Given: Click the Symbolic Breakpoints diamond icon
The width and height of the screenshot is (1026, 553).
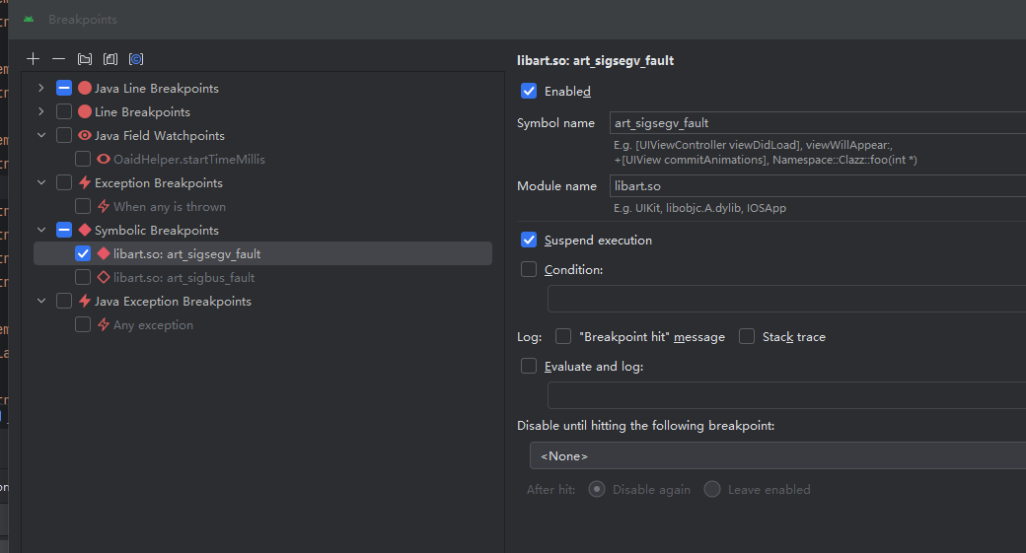Looking at the screenshot, I should tap(85, 231).
